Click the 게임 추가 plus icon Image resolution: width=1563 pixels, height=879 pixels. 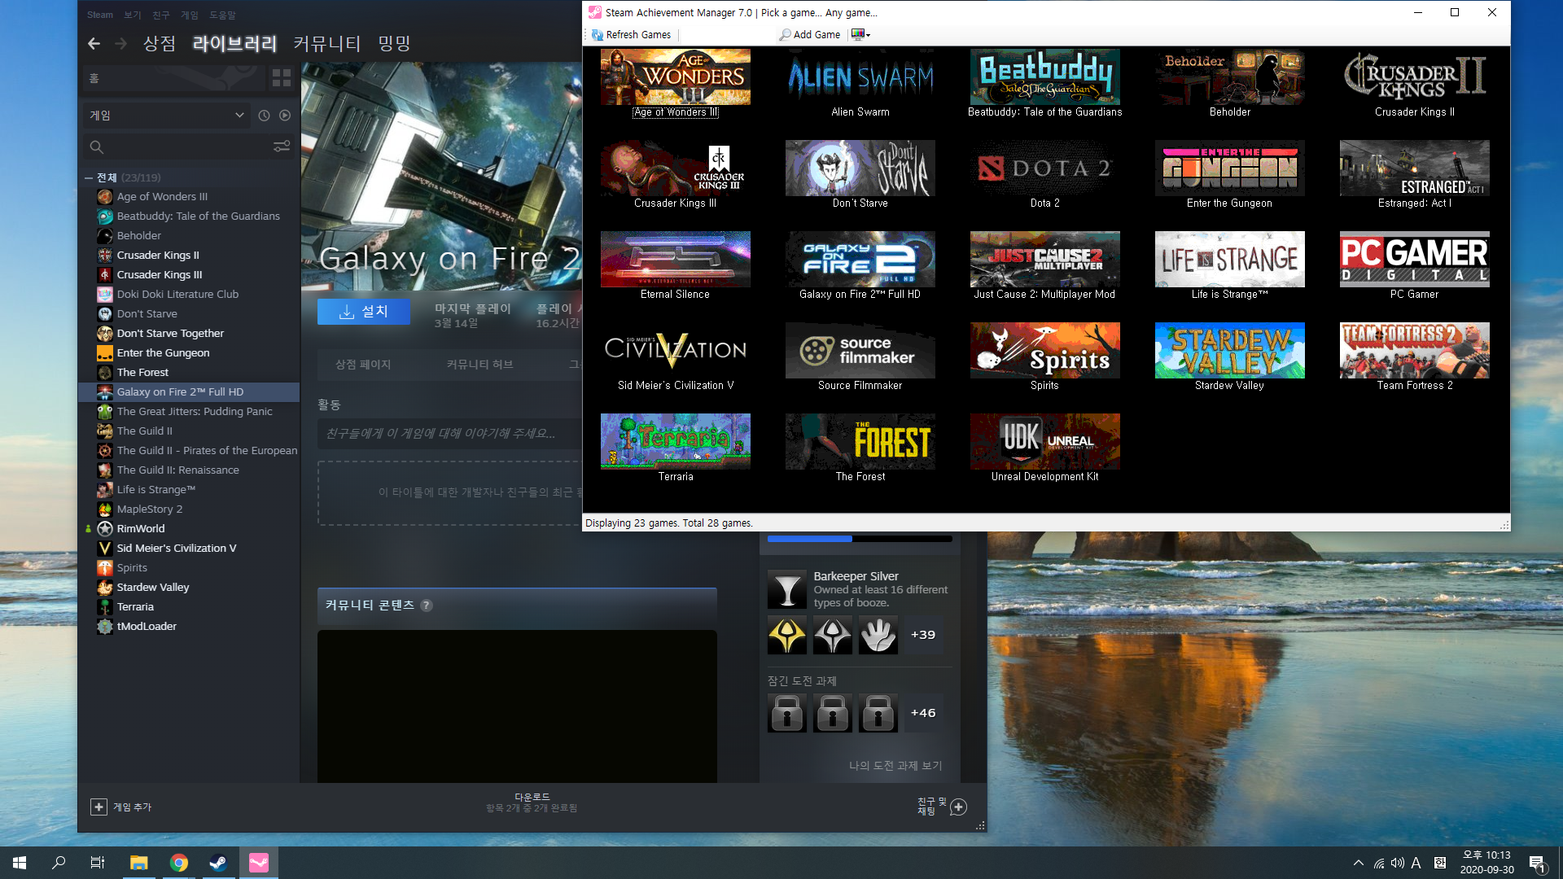point(99,807)
